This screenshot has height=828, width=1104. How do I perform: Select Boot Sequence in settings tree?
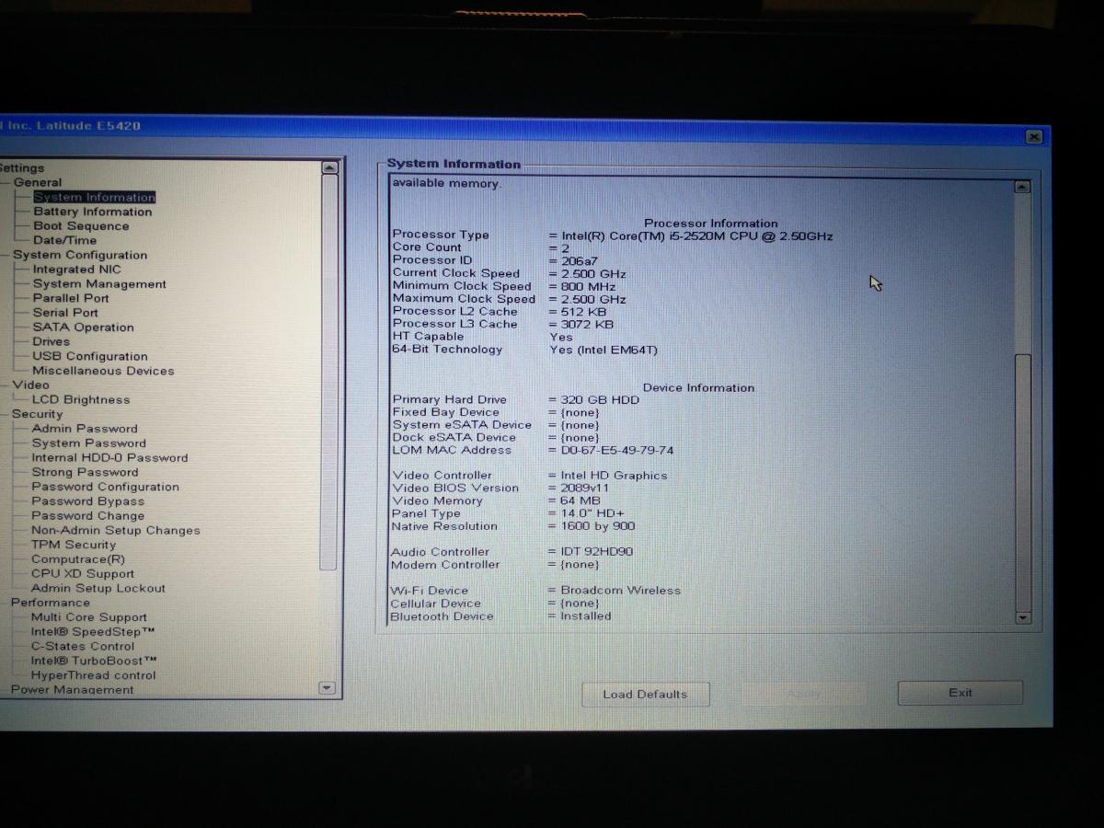point(81,226)
